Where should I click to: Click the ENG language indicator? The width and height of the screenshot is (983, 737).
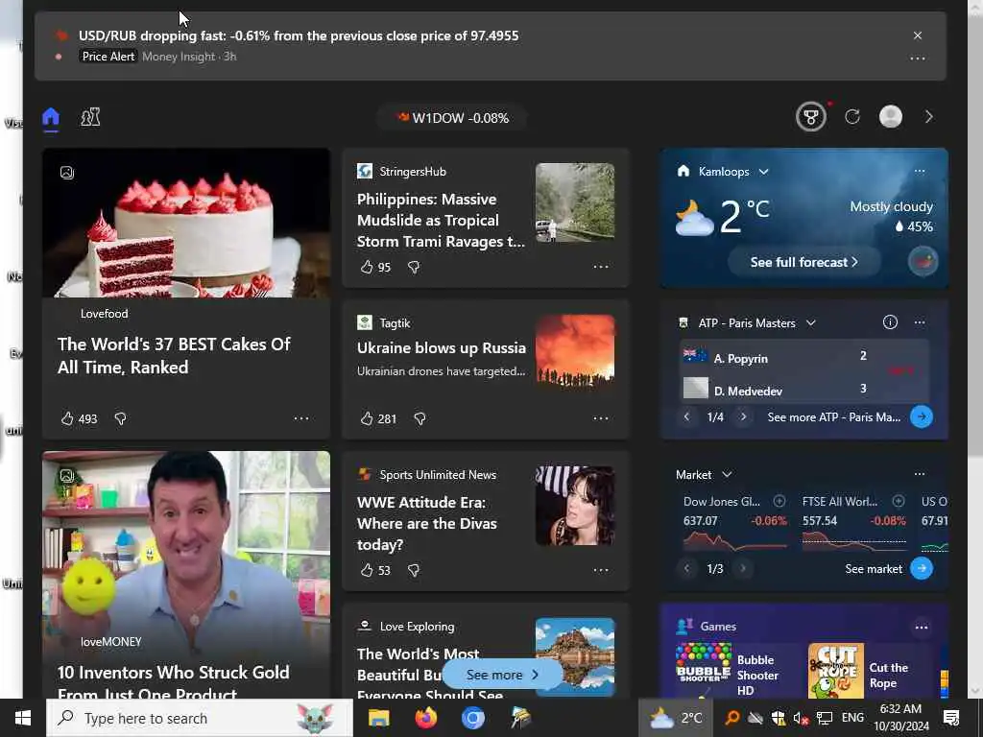click(x=852, y=718)
